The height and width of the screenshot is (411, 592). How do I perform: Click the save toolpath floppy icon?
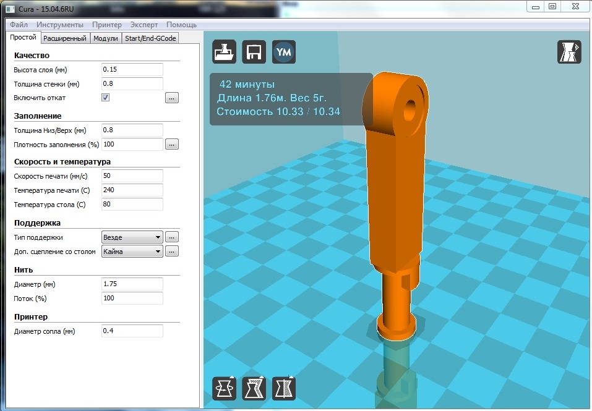pyautogui.click(x=254, y=52)
